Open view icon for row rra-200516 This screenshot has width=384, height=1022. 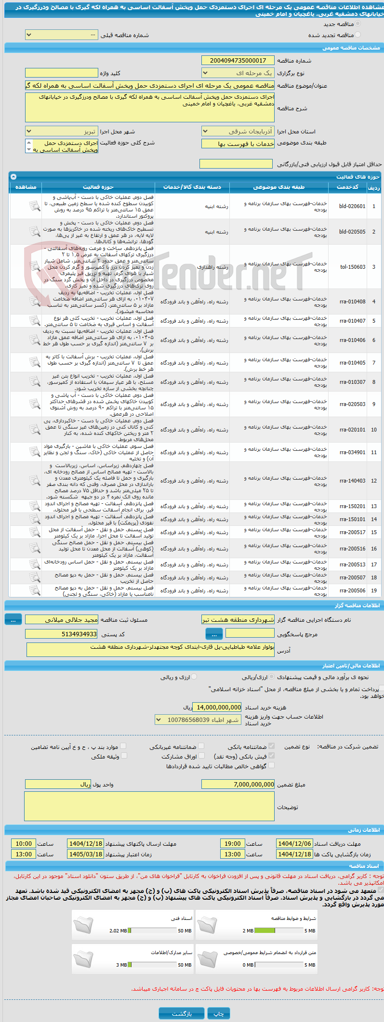coord(34,549)
